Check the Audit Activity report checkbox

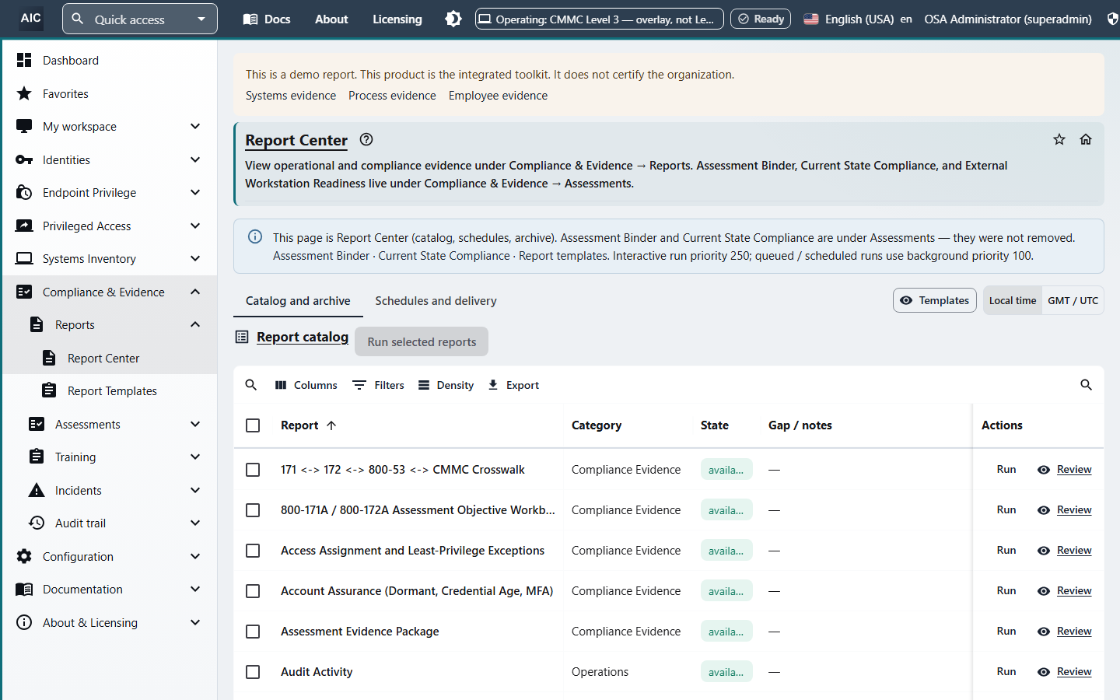[253, 672]
